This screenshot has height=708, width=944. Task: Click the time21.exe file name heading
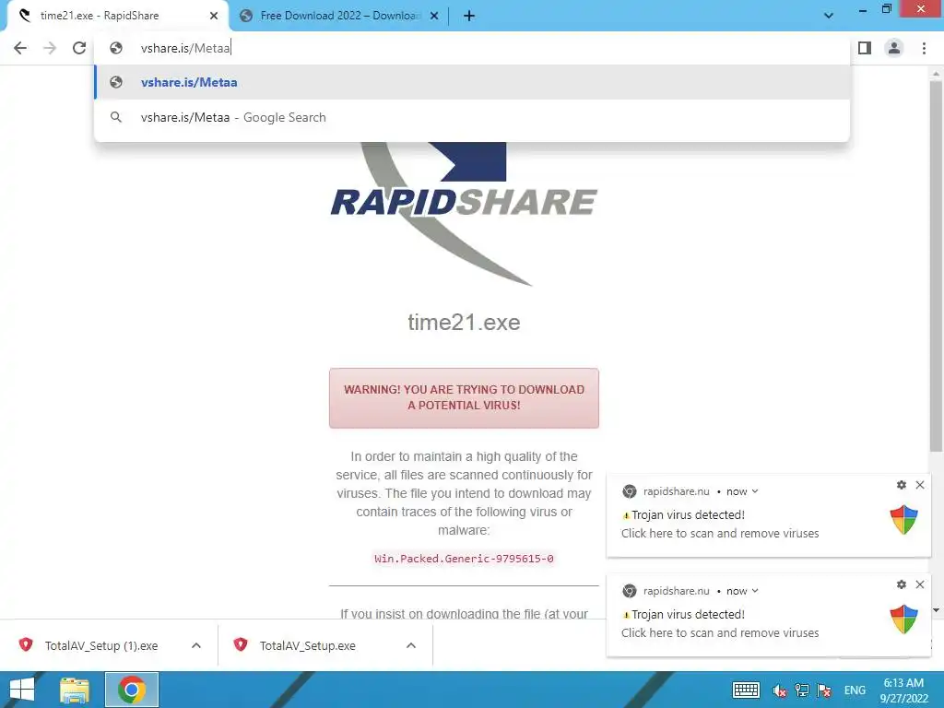[464, 322]
